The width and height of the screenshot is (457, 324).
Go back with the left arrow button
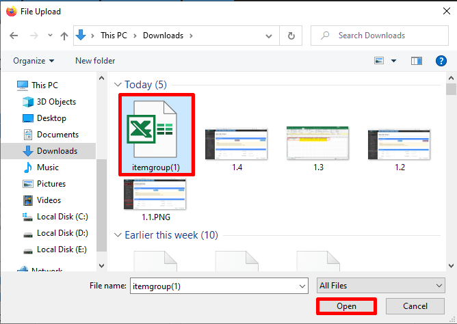tap(14, 36)
